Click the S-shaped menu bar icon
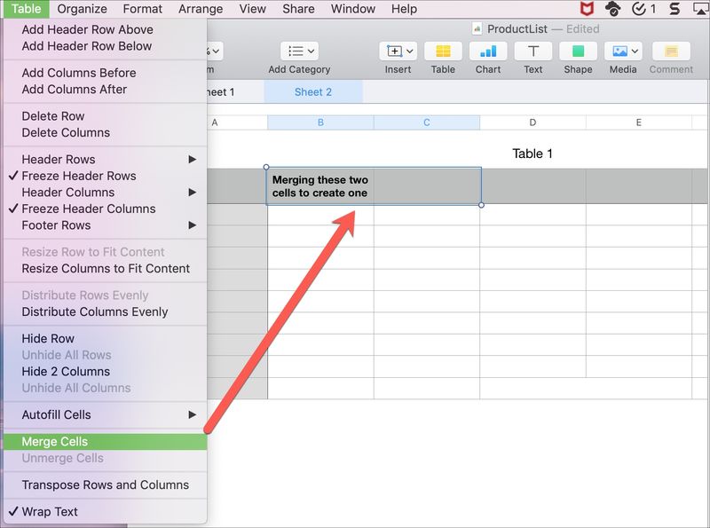 [674, 9]
